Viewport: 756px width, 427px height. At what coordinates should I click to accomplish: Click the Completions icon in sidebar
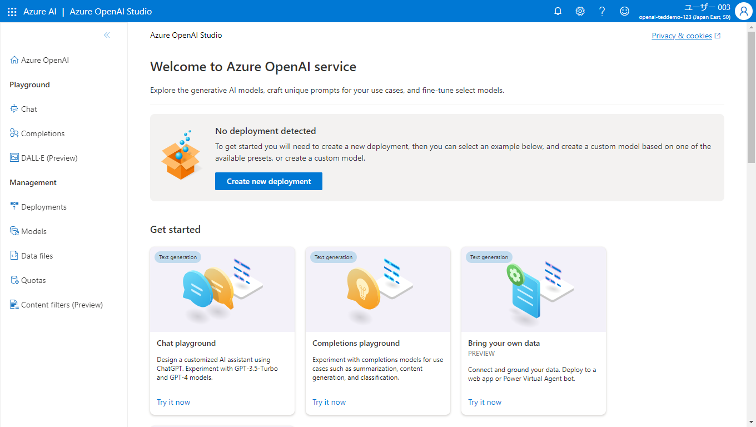point(14,133)
